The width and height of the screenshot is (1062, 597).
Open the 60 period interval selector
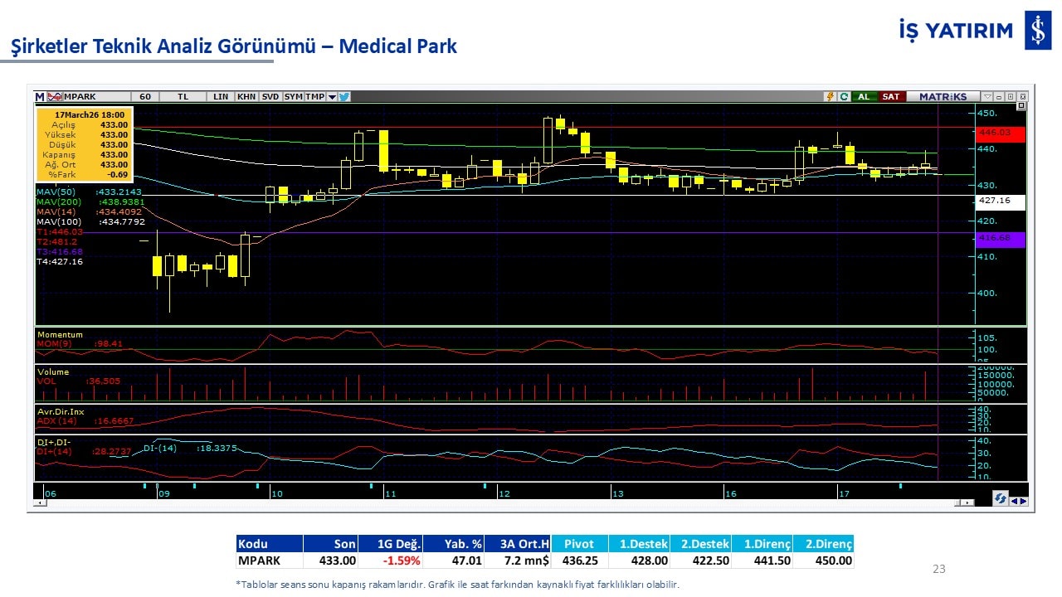coord(145,97)
